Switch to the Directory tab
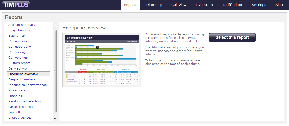 [154, 5]
